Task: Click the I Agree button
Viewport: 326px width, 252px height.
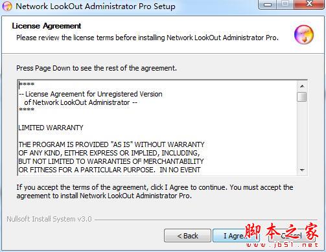Action: point(236,236)
